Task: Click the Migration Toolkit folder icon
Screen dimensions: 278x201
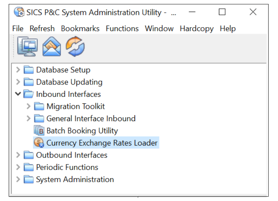Action: click(x=39, y=106)
